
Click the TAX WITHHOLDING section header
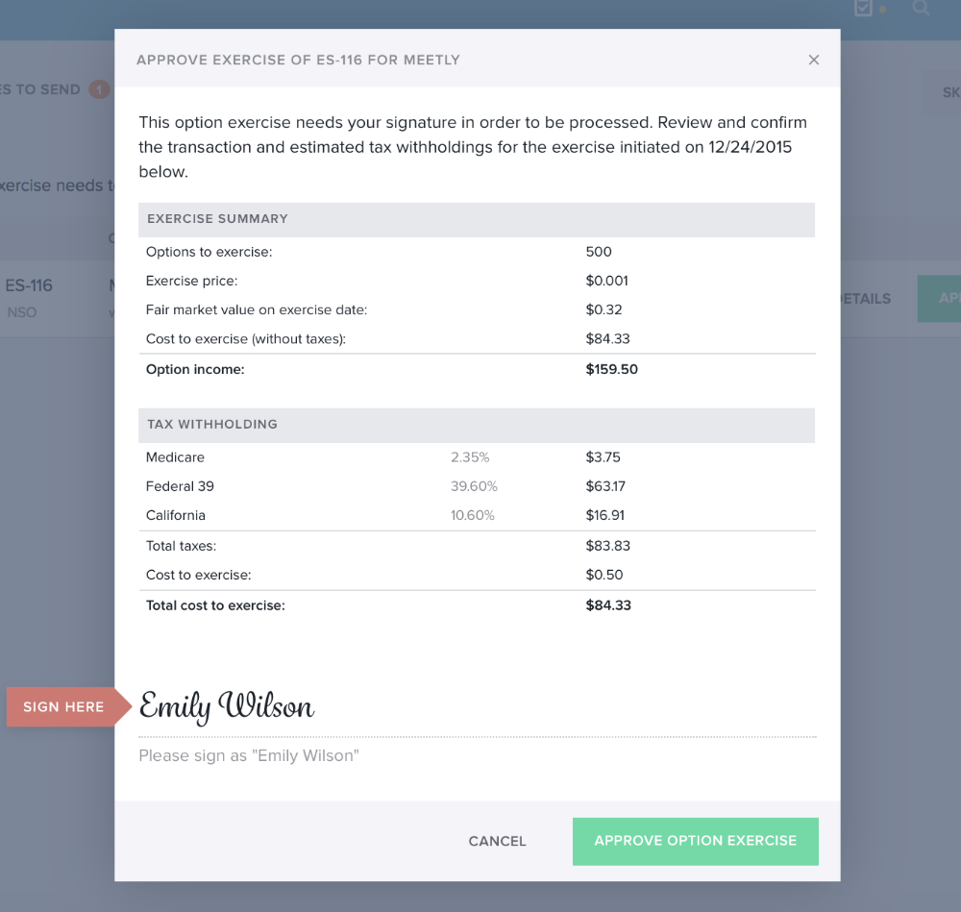pos(212,425)
